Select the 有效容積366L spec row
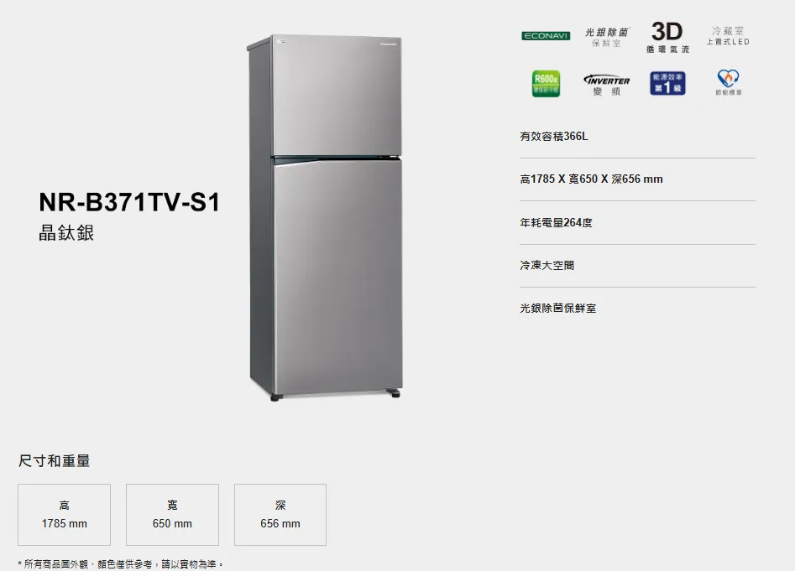The height and width of the screenshot is (571, 795). (637, 136)
